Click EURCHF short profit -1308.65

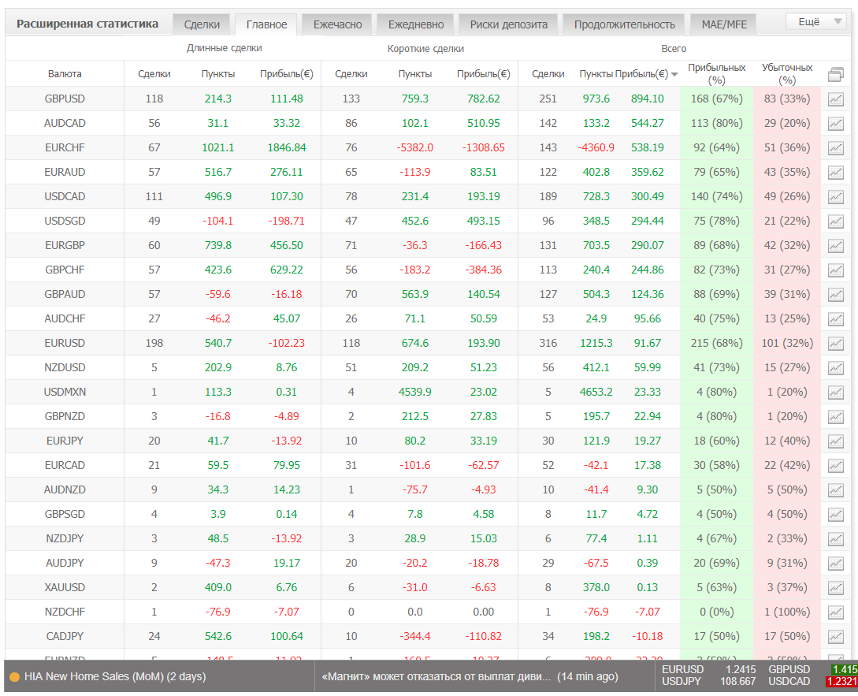point(483,148)
